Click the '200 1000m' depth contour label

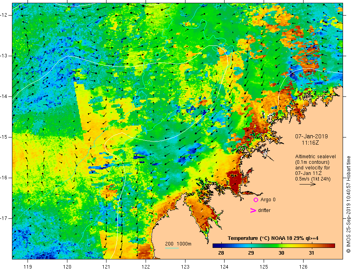point(178,244)
